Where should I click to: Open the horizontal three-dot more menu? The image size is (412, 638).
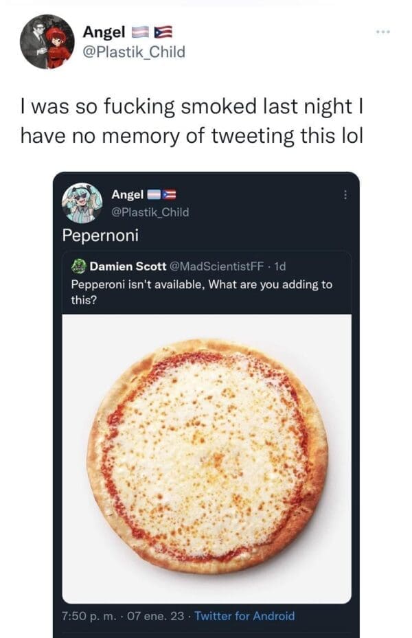[x=387, y=32]
